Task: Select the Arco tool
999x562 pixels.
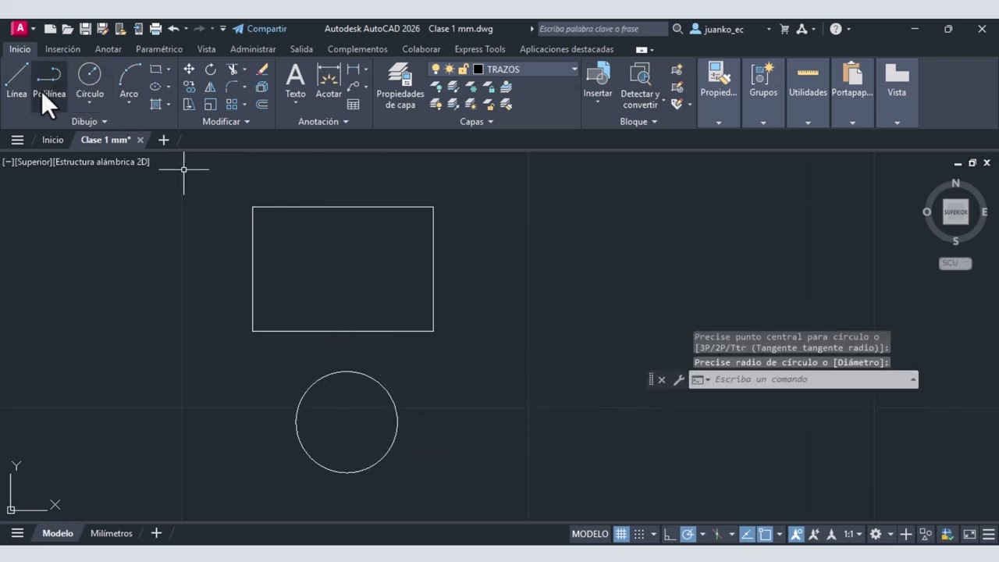Action: 129,81
